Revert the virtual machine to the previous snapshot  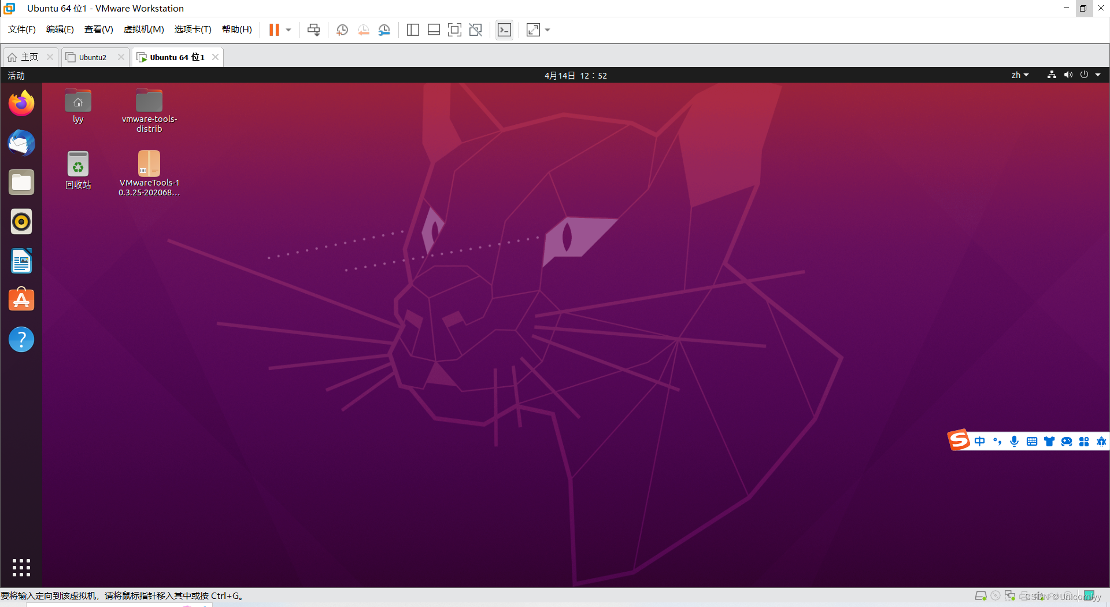pos(363,29)
